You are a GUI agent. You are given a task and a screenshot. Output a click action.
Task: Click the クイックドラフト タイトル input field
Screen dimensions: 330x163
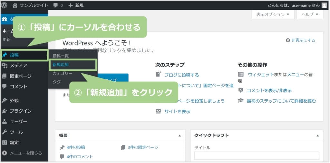coord(257,156)
